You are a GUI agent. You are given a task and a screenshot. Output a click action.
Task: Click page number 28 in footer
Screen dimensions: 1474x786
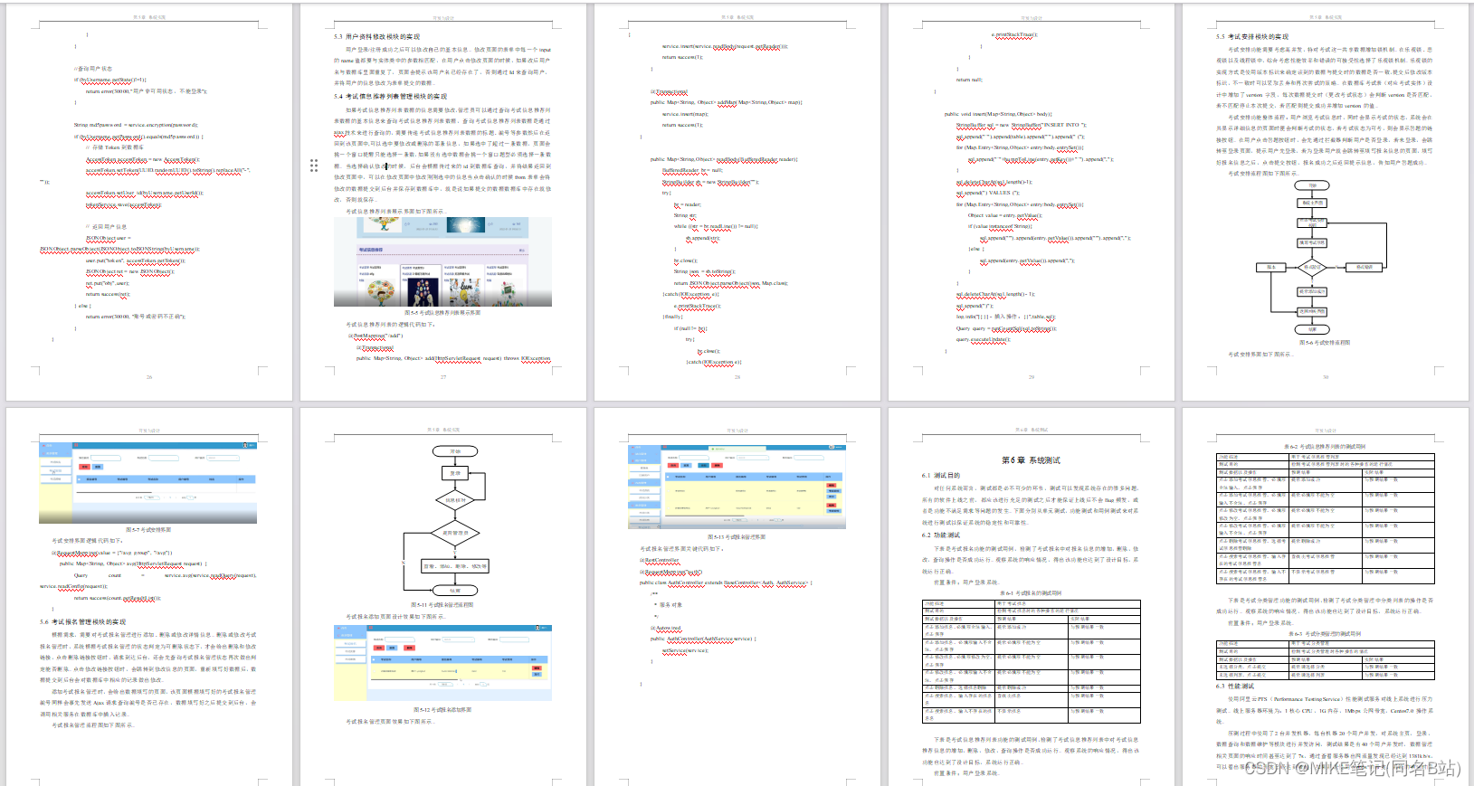(x=737, y=377)
